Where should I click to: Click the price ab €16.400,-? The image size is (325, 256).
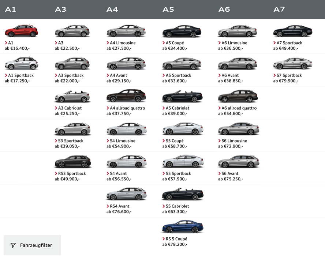(17, 49)
